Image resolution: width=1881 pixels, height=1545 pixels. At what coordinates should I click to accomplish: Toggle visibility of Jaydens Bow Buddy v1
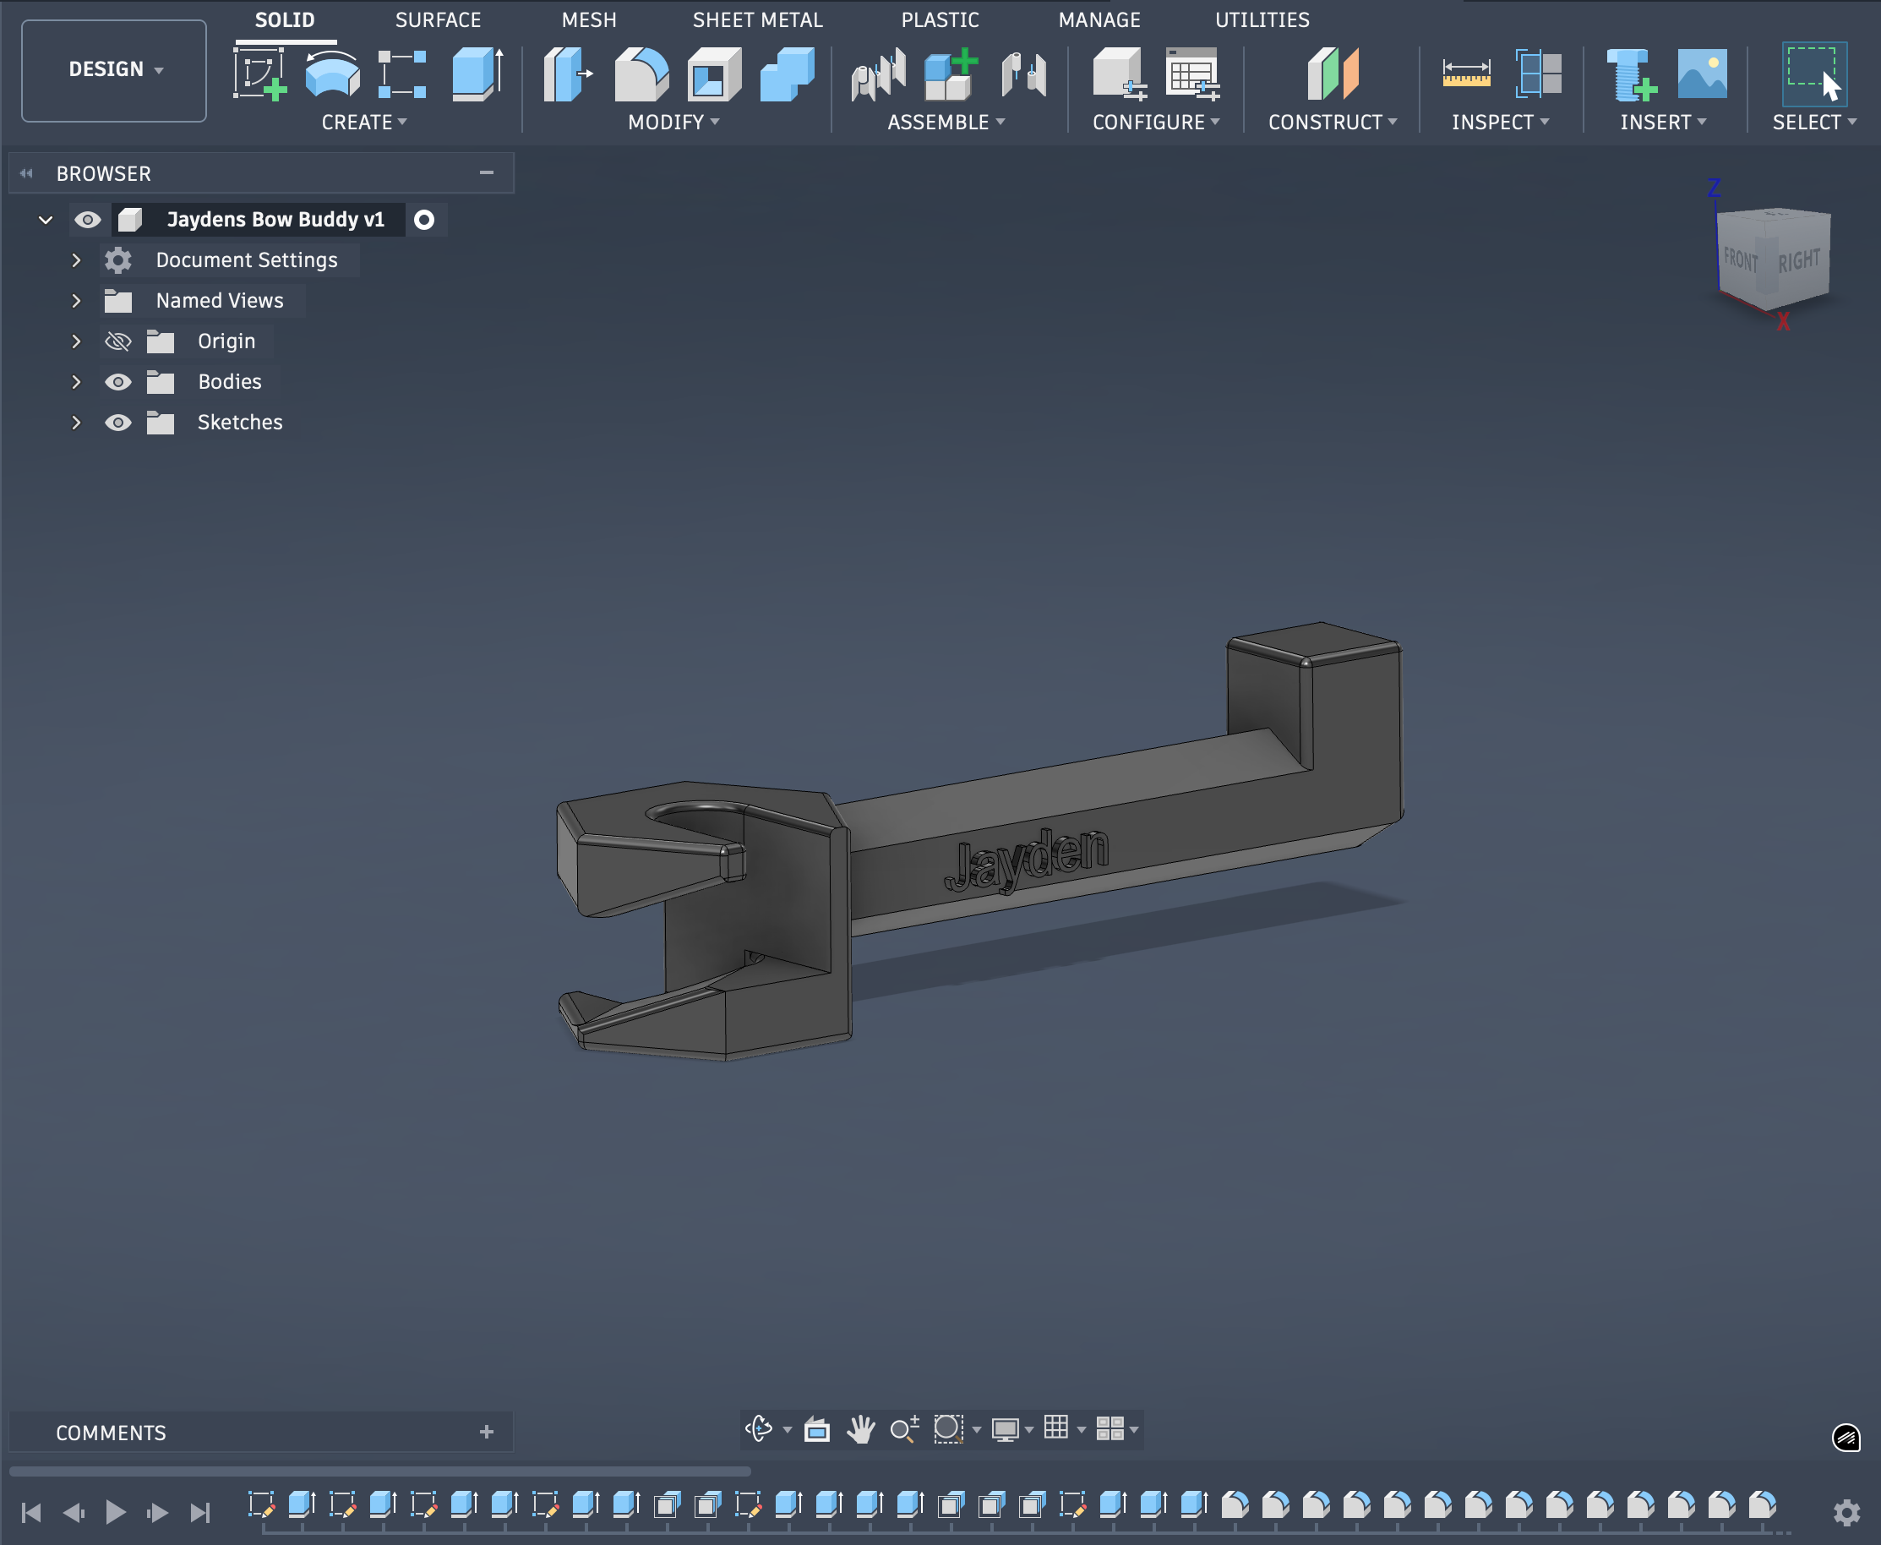point(89,219)
